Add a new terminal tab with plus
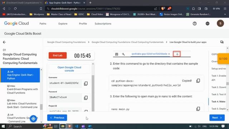 (177, 54)
